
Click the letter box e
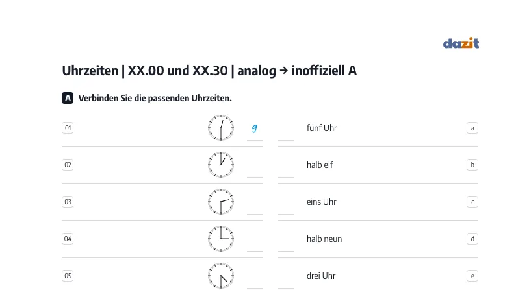(472, 276)
